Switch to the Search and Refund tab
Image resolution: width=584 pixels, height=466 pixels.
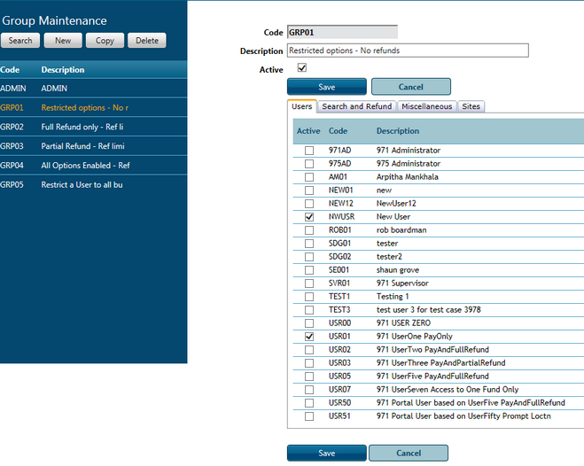click(x=356, y=106)
